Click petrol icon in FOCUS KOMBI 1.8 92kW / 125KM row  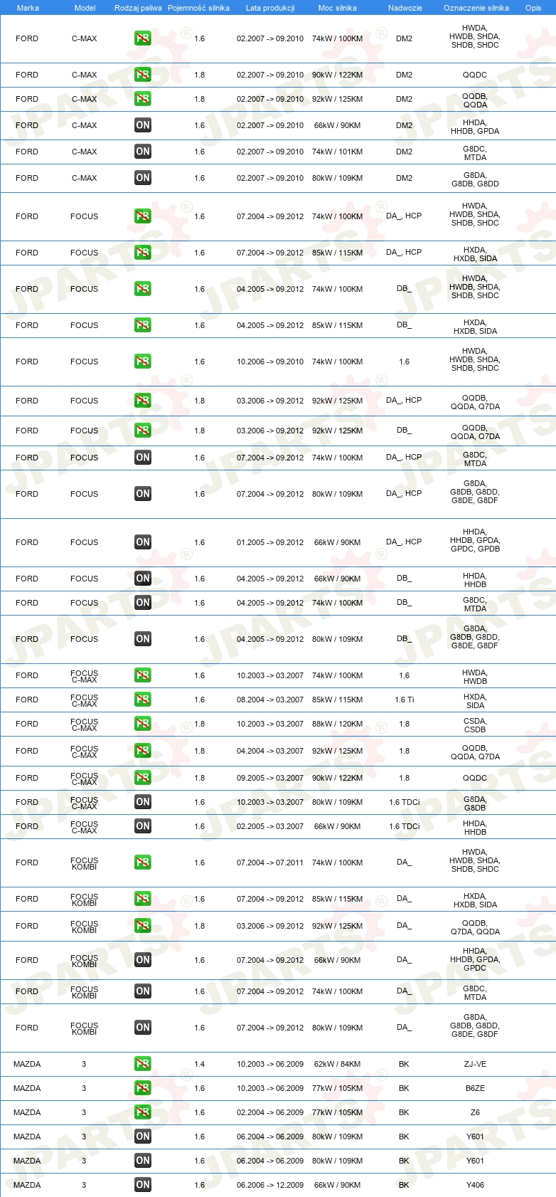(x=143, y=926)
